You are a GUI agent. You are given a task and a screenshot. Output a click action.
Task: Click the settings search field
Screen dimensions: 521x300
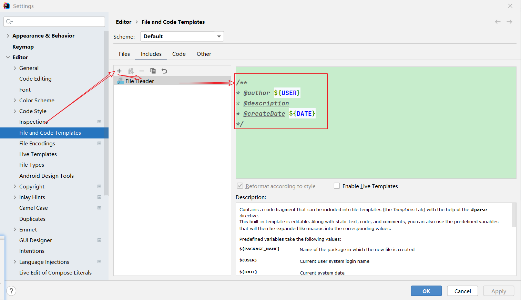tap(54, 22)
